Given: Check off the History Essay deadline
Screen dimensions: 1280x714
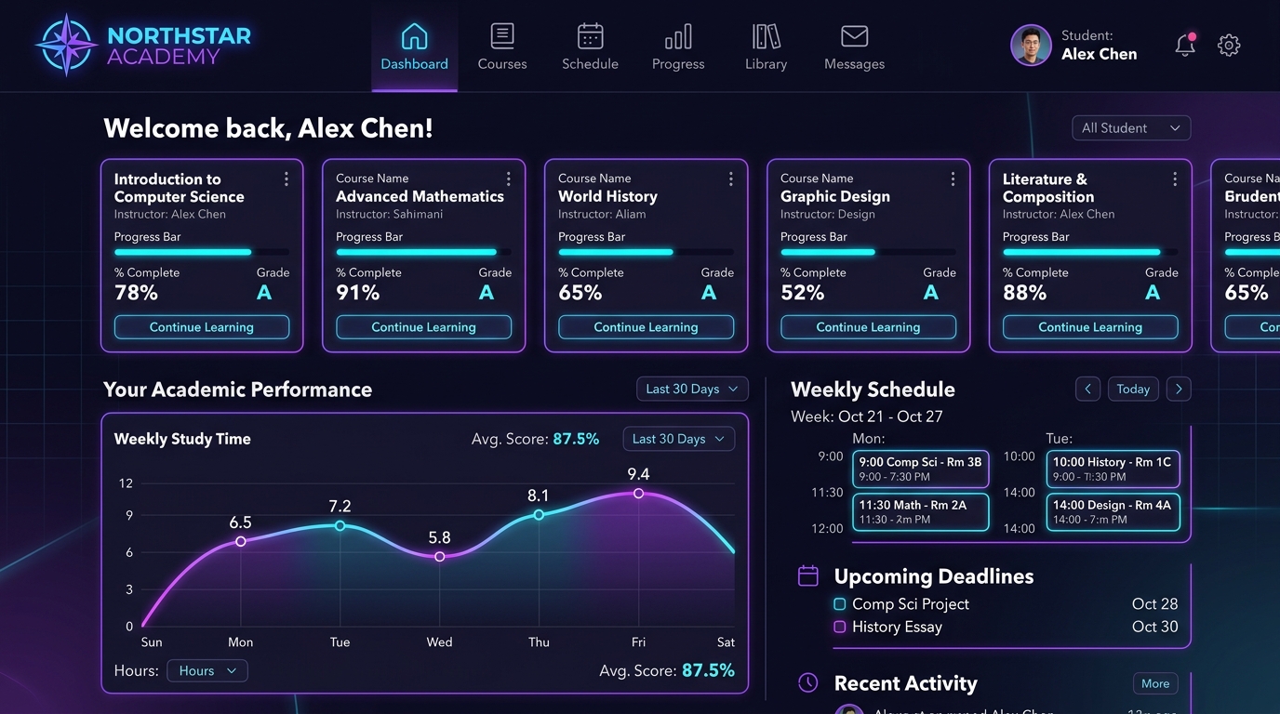Looking at the screenshot, I should pos(840,628).
